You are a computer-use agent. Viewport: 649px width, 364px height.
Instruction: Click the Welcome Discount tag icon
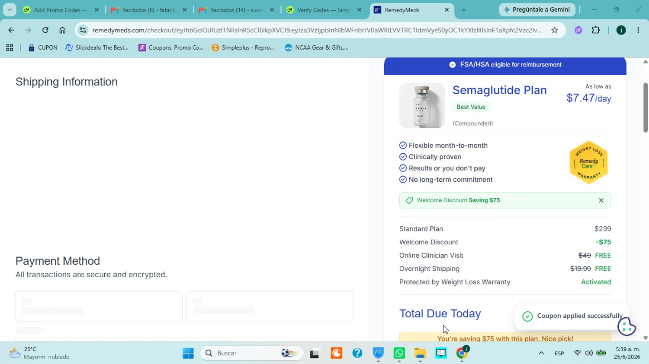tap(409, 200)
